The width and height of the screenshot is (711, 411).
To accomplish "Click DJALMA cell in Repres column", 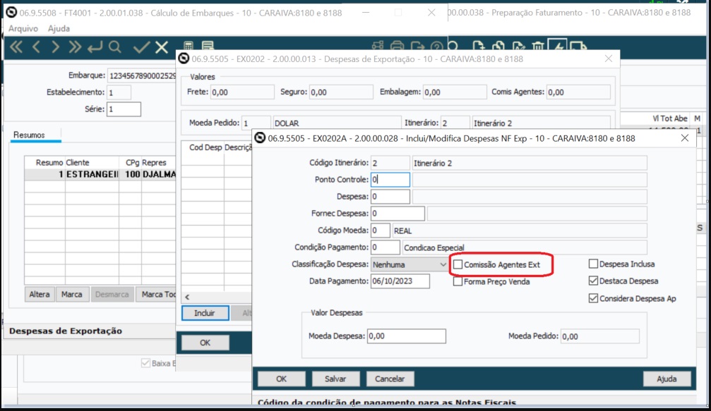I will point(159,174).
